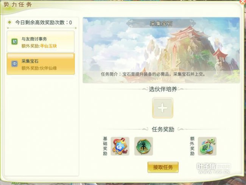246x185 pixels.
Task: Click the 任务奖励 section heading
Action: click(163, 129)
